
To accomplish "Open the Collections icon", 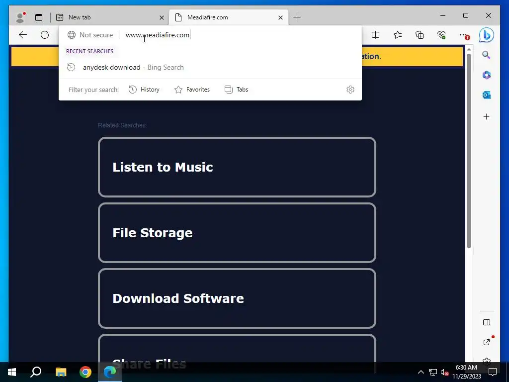I will 420,35.
